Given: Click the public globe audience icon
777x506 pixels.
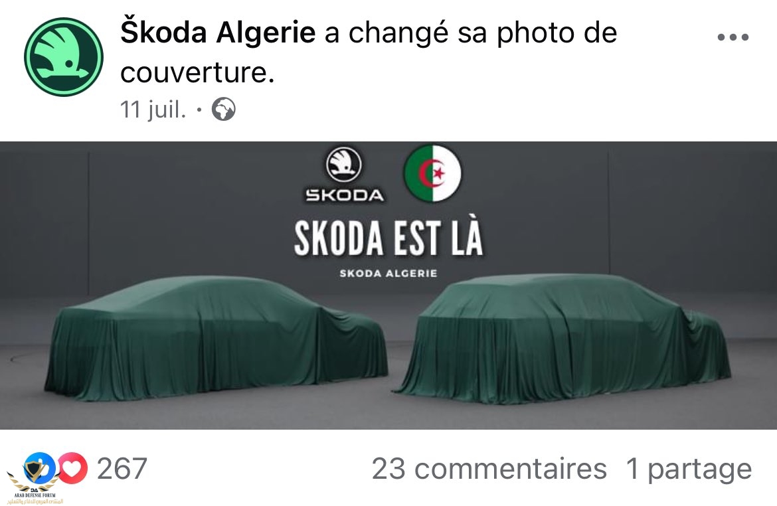Looking at the screenshot, I should click(x=224, y=109).
